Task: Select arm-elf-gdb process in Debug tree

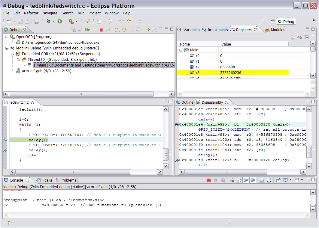Action: 46,71
